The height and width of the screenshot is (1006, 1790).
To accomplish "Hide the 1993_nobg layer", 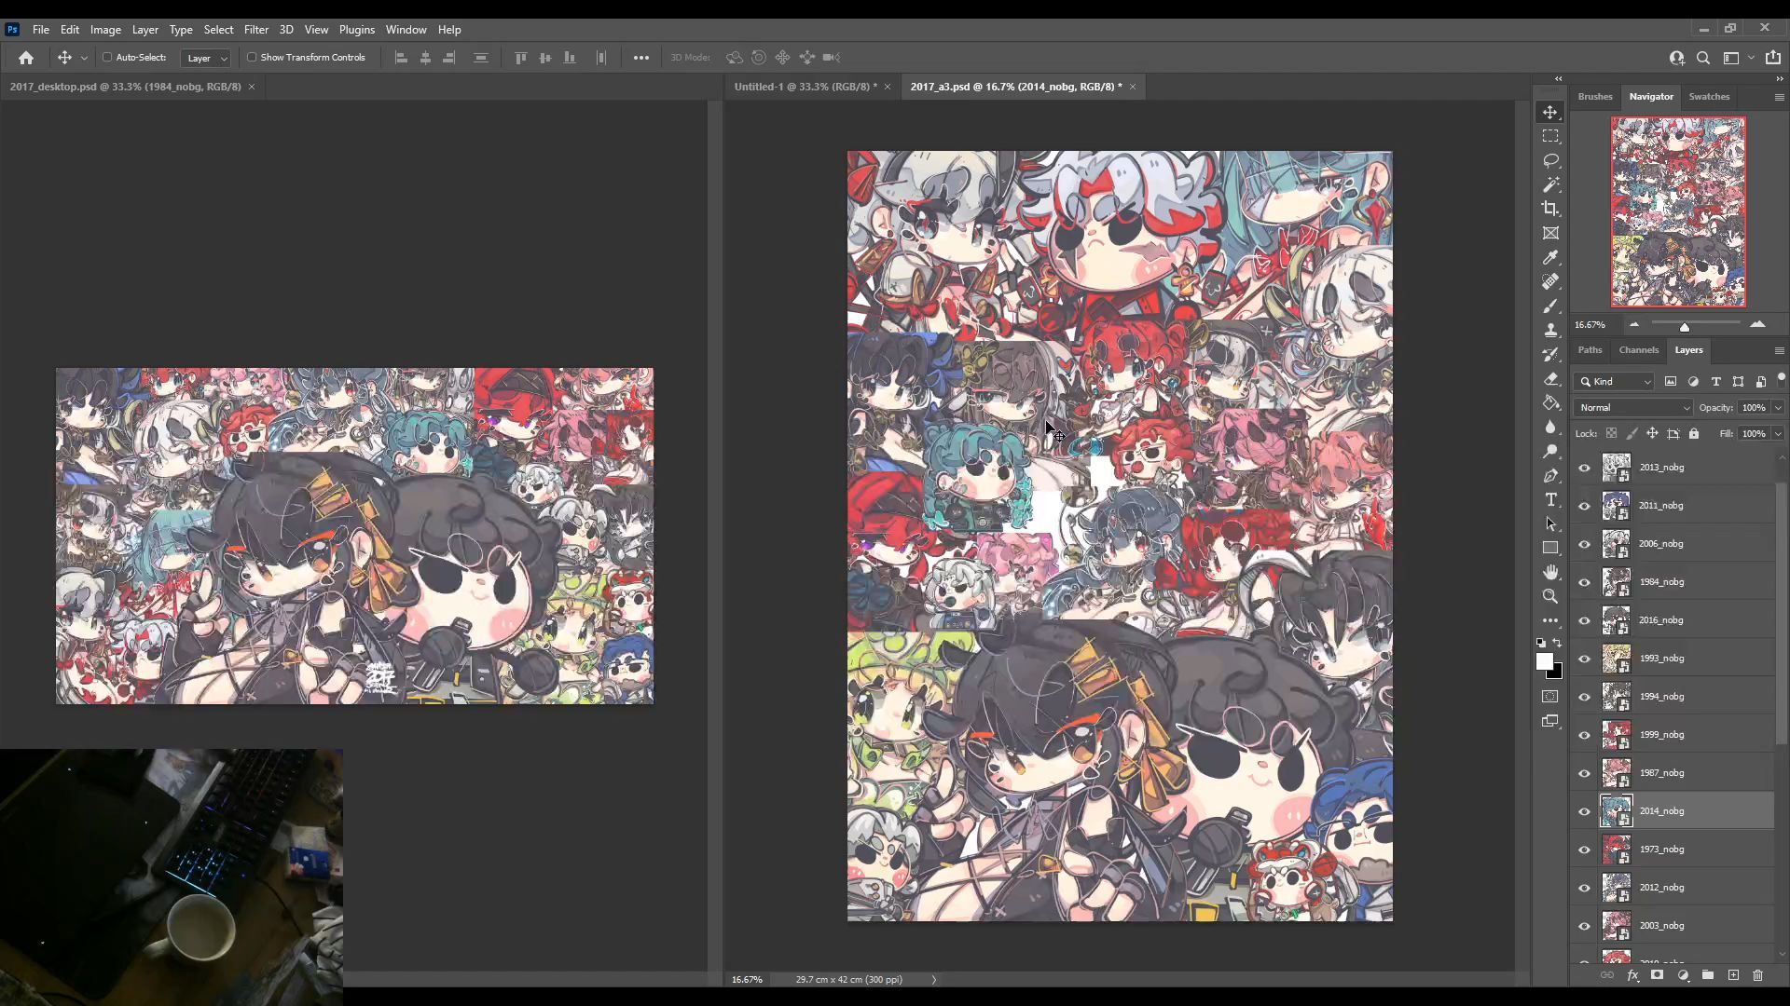I will (1584, 659).
